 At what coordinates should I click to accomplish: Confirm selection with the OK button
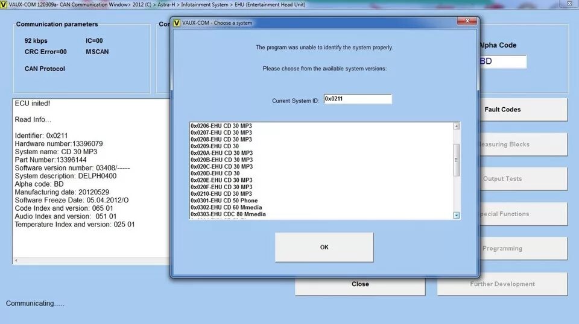(324, 248)
